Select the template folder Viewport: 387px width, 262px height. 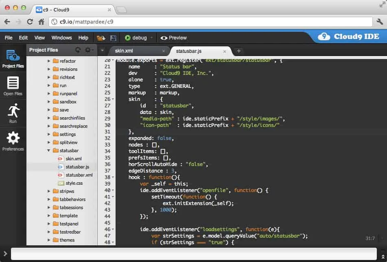pos(66,216)
